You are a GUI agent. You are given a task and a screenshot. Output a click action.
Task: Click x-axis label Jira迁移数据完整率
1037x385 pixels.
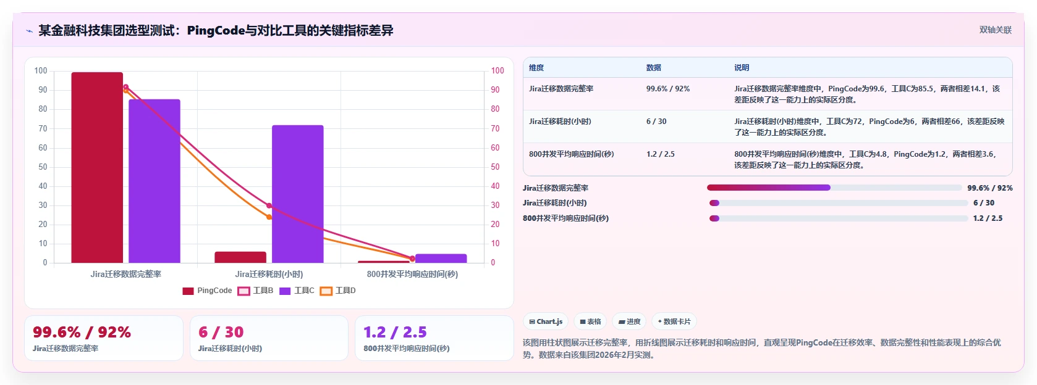pos(126,274)
